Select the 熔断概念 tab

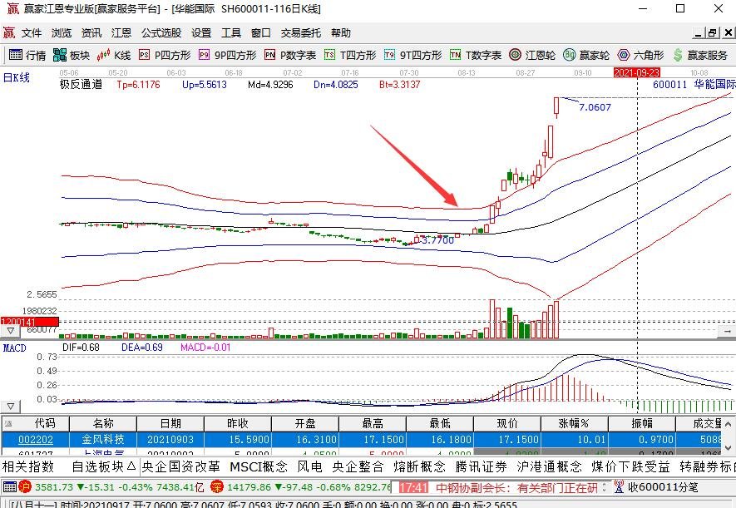click(420, 466)
